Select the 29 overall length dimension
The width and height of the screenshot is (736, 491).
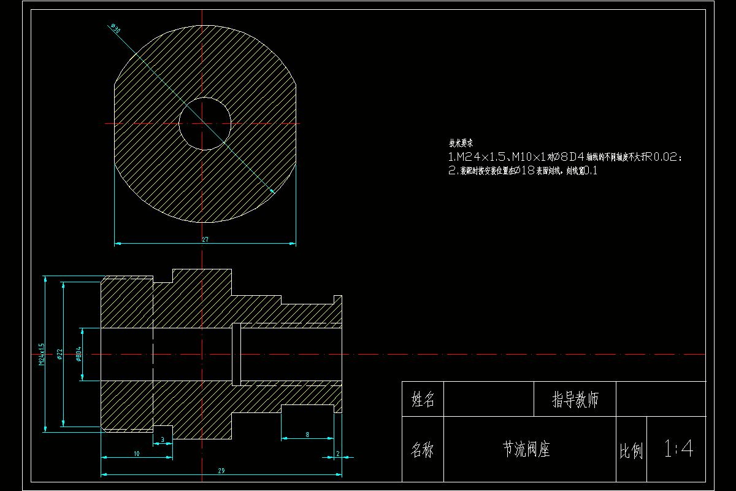[221, 471]
